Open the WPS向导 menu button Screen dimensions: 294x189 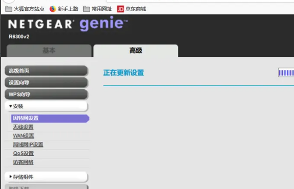(x=46, y=94)
